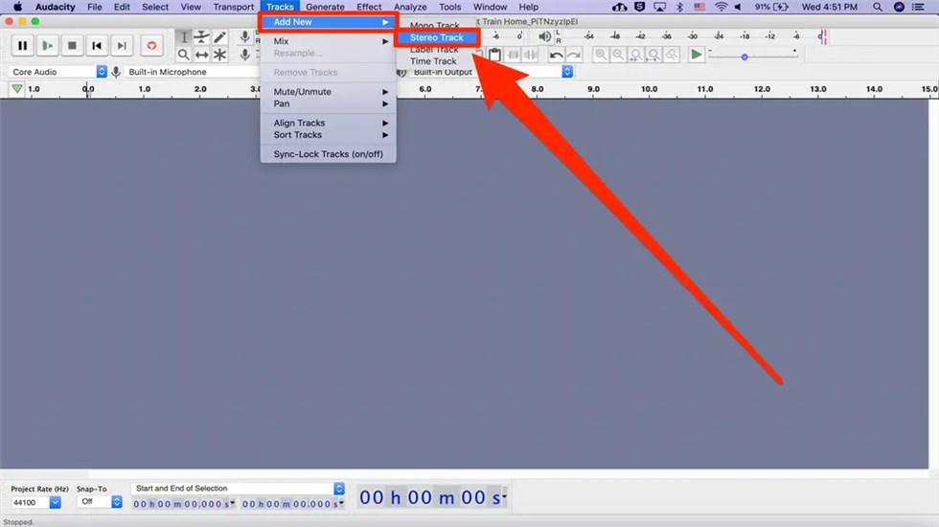The width and height of the screenshot is (939, 527).
Task: Open the Effect menu
Action: pos(369,8)
